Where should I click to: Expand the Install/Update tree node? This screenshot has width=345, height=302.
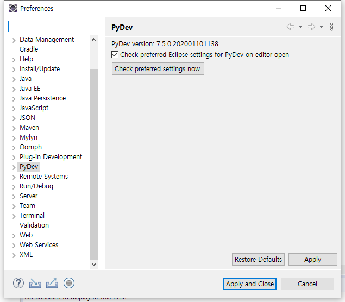[14, 70]
